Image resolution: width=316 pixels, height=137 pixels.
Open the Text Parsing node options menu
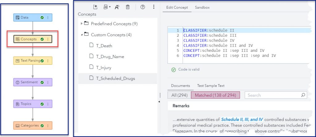tap(48, 61)
